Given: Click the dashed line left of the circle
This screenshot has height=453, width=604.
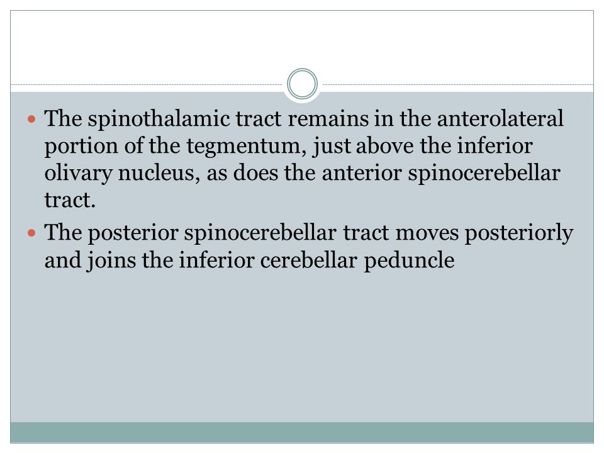Looking at the screenshot, I should coord(147,84).
